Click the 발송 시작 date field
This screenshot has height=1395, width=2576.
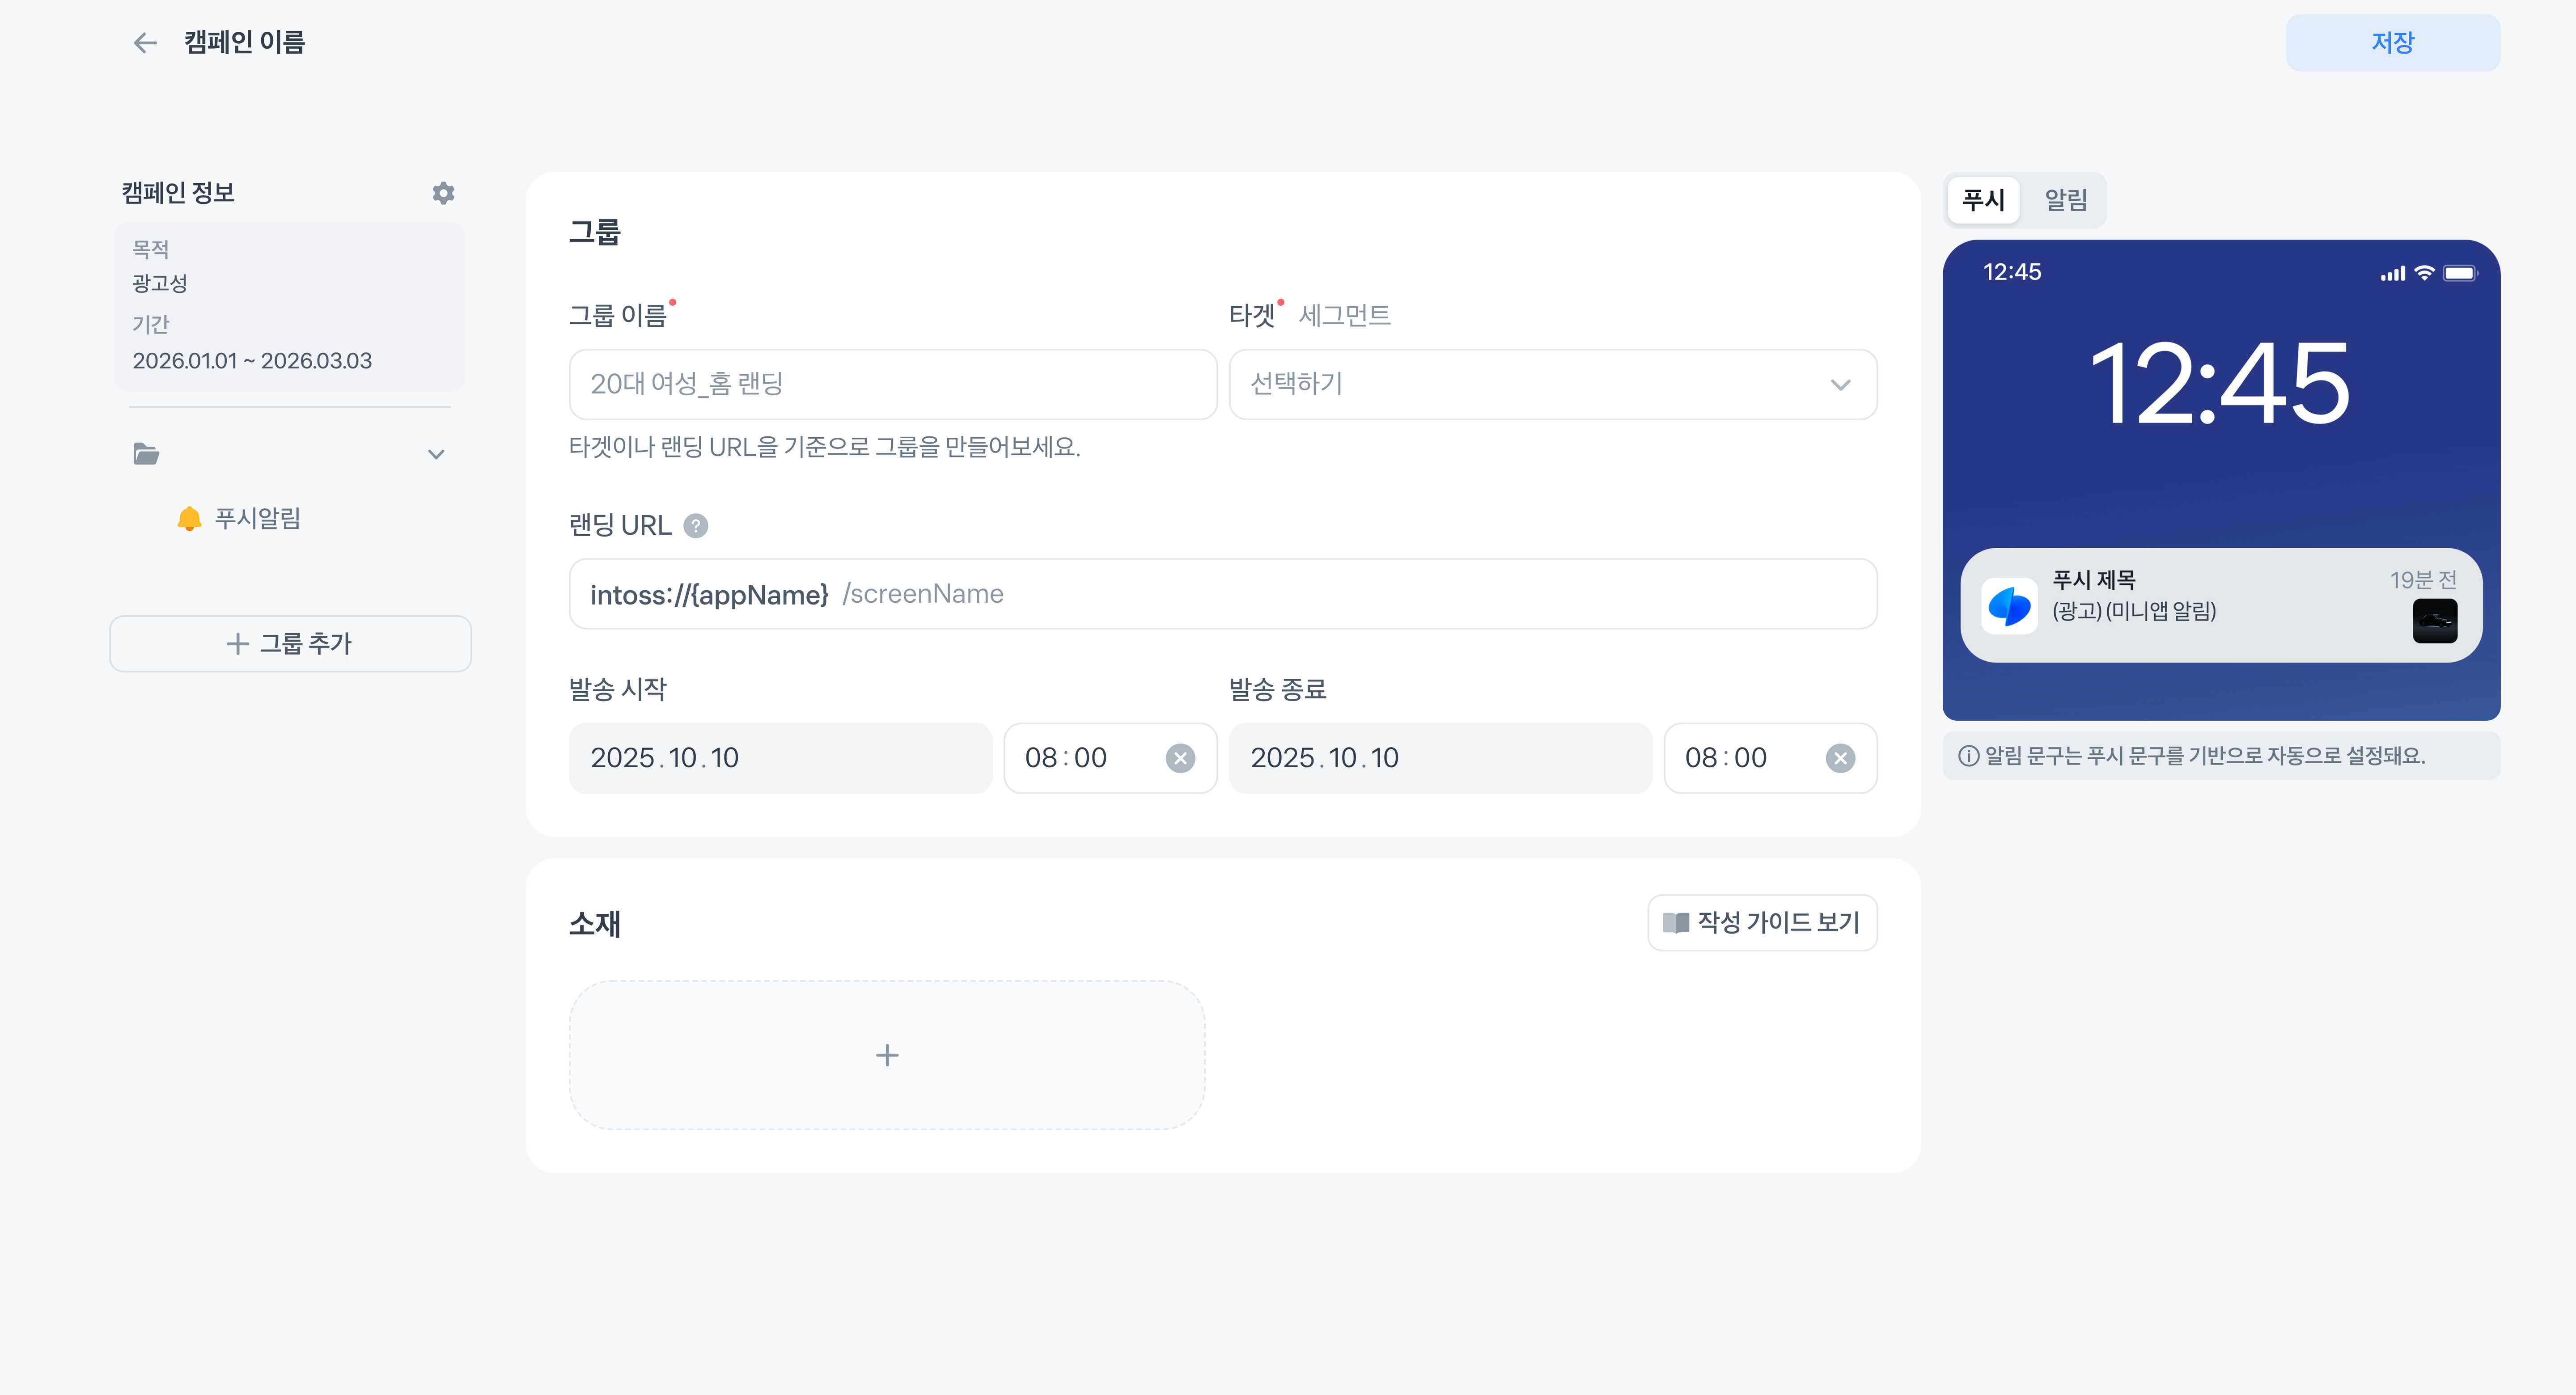pos(780,758)
